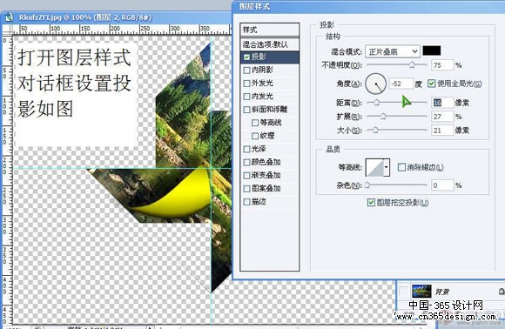Select 样式 at top of style list

269,30
